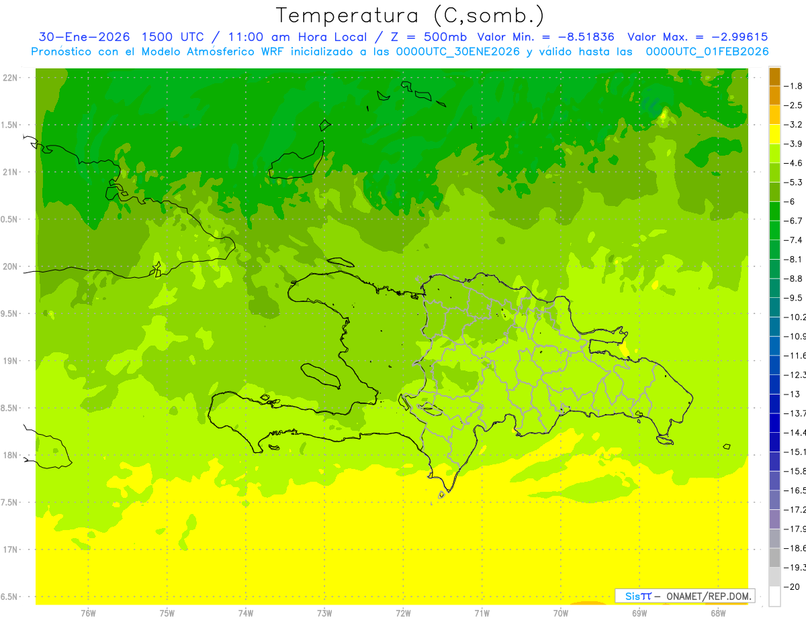
Task: Click the "74W" longitude axis label
Action: tap(246, 613)
